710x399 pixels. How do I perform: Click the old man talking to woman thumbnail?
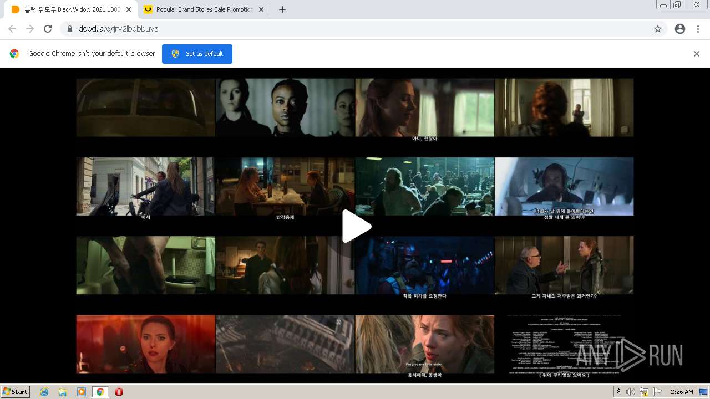[564, 265]
